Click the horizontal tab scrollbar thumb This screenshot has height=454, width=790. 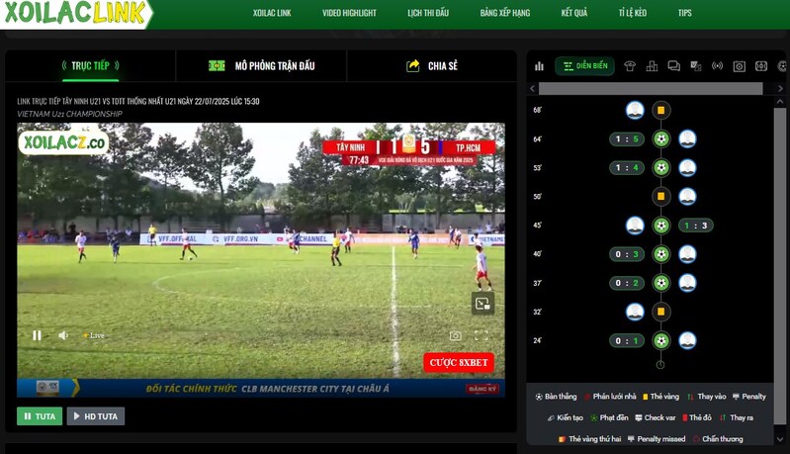[x=651, y=89]
